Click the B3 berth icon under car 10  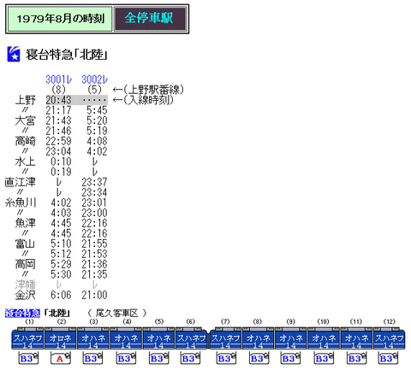324,358
